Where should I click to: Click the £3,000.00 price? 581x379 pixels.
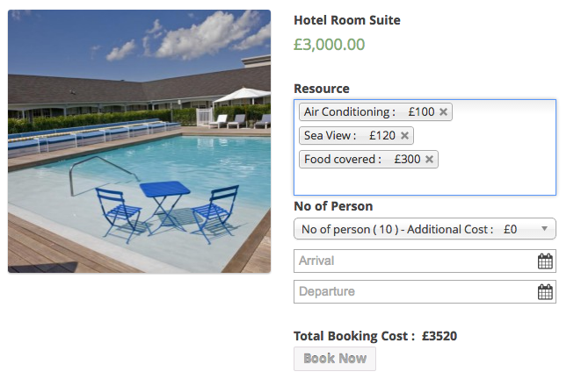329,44
